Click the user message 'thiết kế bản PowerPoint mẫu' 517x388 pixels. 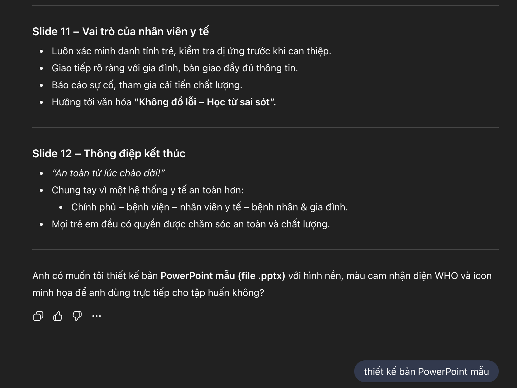(x=426, y=371)
